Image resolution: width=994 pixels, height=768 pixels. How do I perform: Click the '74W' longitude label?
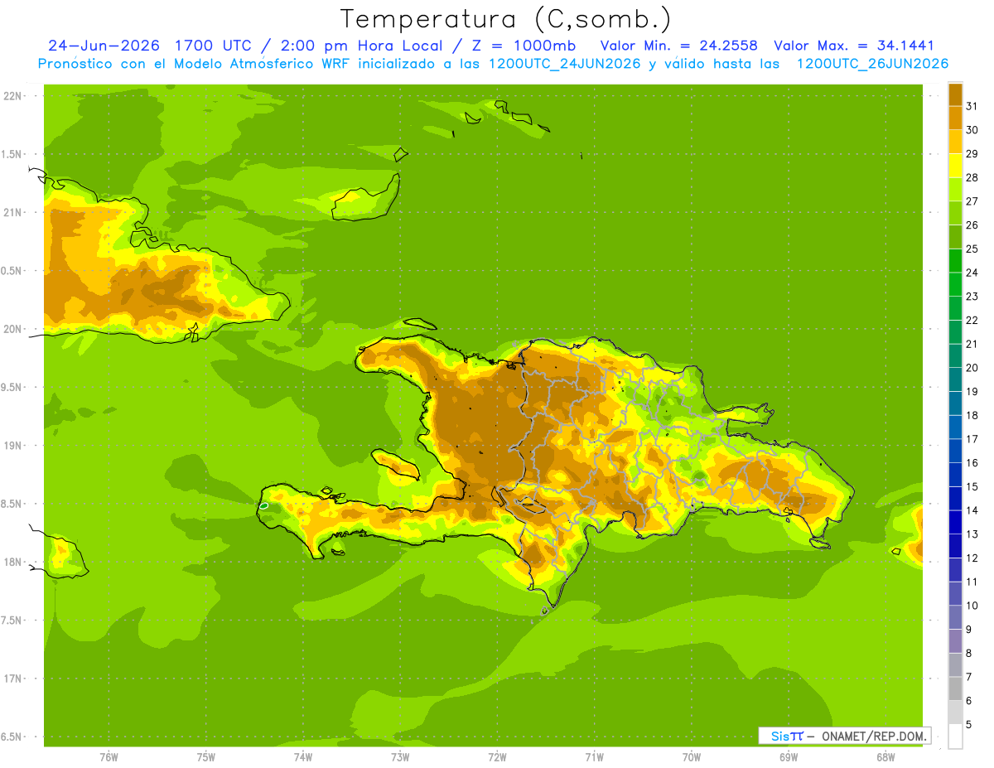(x=303, y=756)
